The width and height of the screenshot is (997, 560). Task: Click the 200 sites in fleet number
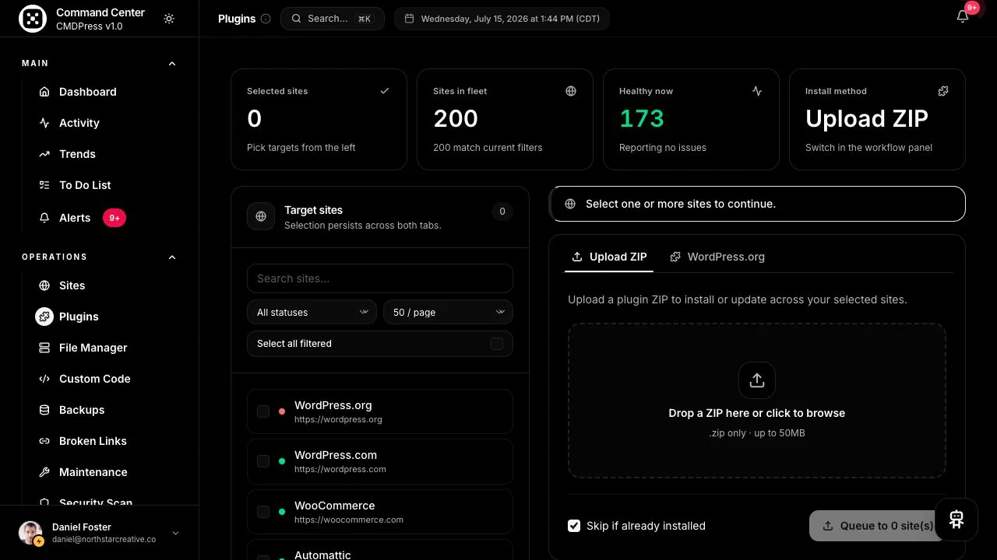[x=456, y=118]
